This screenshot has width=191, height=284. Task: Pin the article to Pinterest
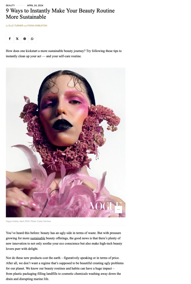point(25,39)
